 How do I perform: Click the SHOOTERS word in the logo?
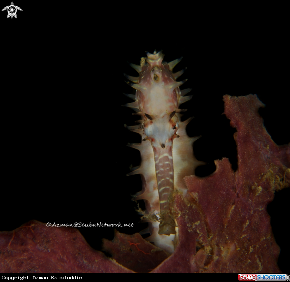click(x=270, y=277)
